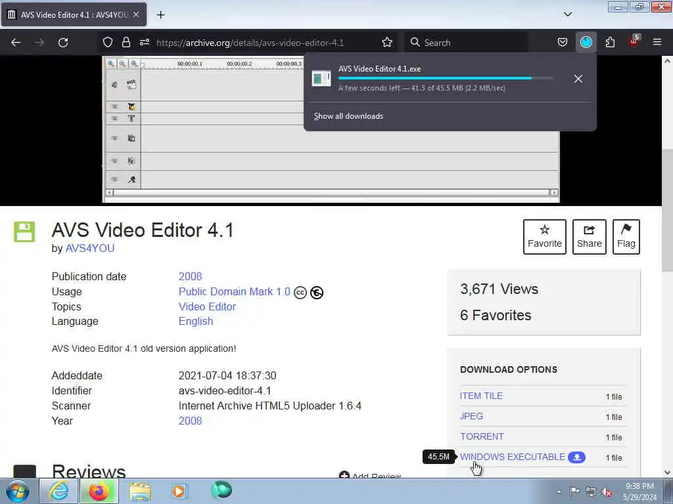Screen dimensions: 673x504
Task: Show hidden system tray icons
Action: coord(559,492)
